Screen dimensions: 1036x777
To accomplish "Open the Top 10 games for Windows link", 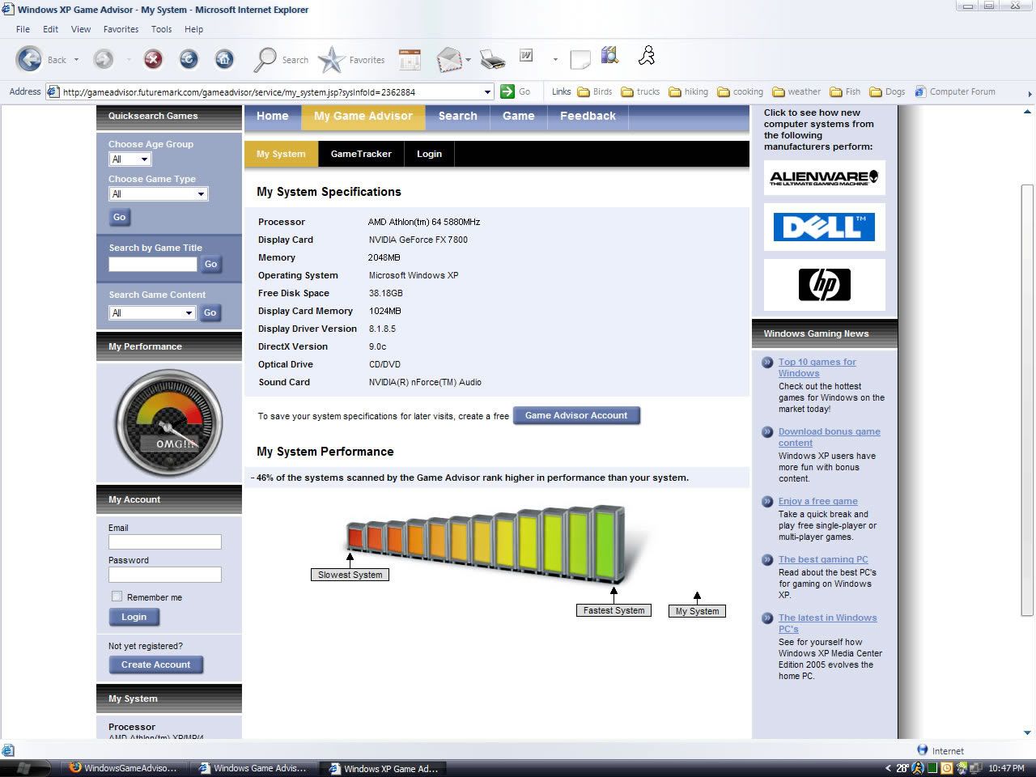I will tap(817, 367).
